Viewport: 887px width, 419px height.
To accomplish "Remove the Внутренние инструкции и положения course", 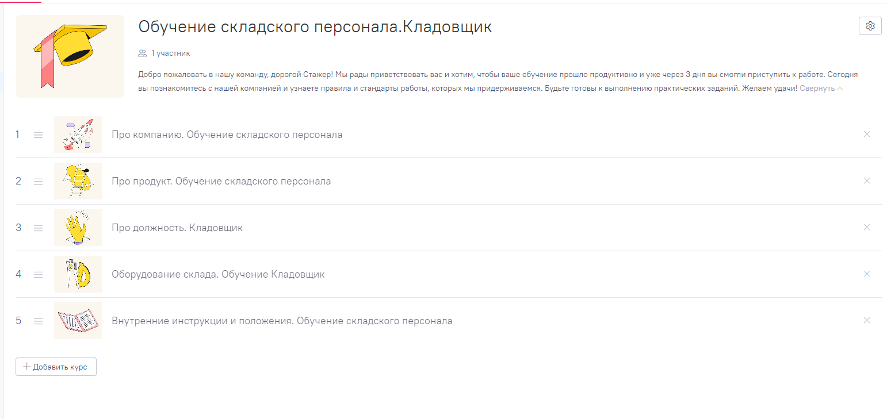I will pos(867,320).
